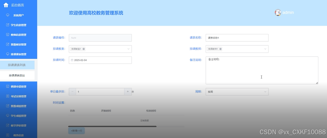Click the icon beside 系统用户
Screen dimensions: 327x138
(x=8, y=15)
